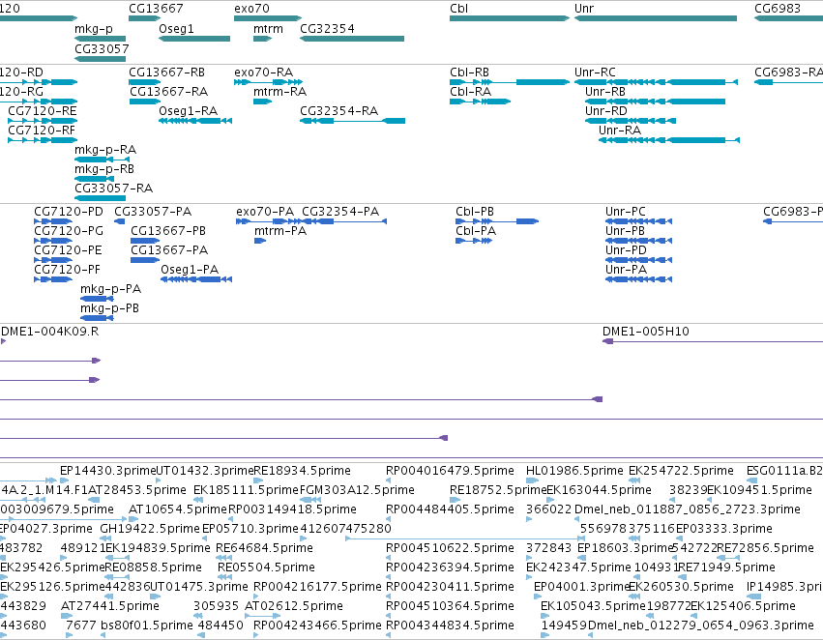
Task: Click the Oseg1 gene label
Action: coord(176,29)
